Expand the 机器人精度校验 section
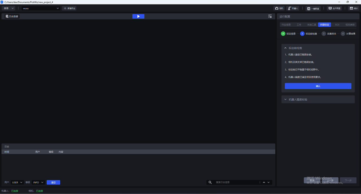This screenshot has height=194, width=361. click(x=318, y=100)
